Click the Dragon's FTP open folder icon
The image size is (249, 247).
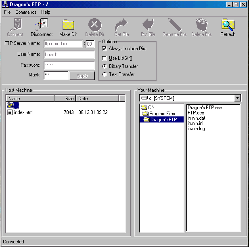(146, 119)
